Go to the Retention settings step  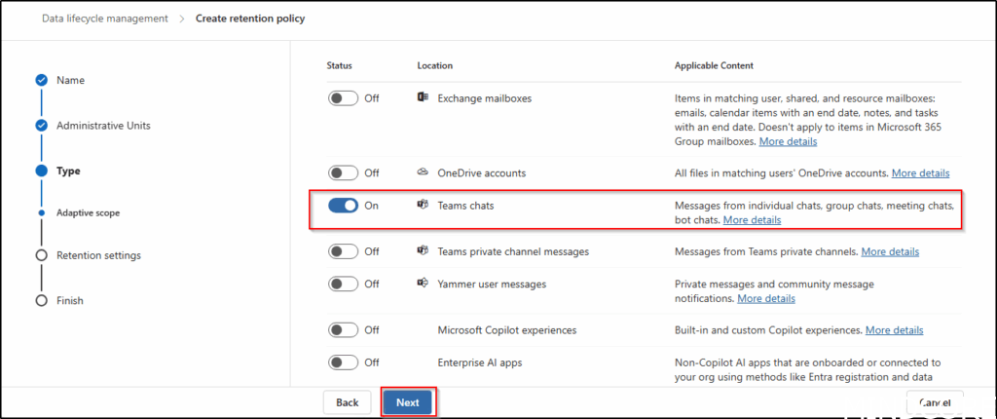(98, 255)
